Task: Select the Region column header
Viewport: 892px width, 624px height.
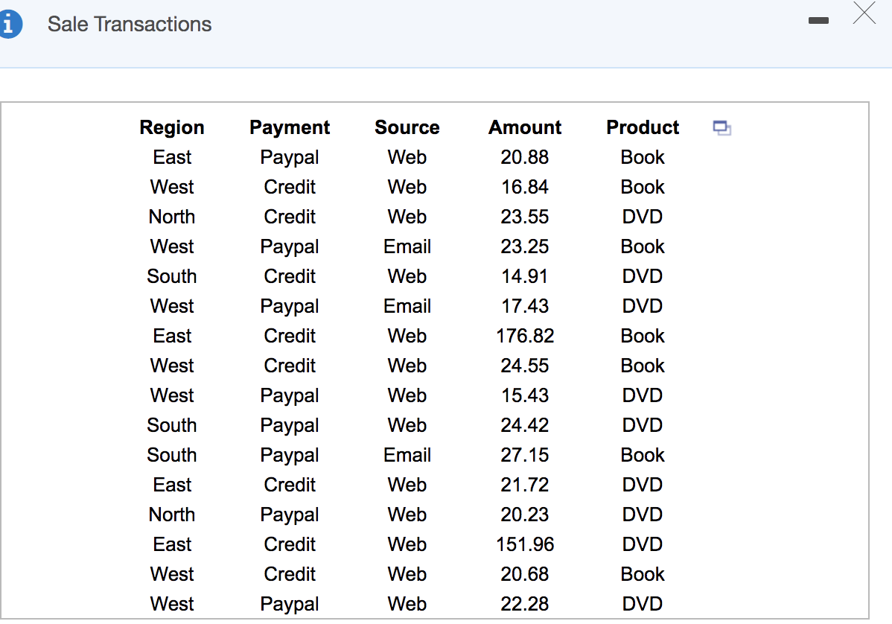Action: [x=172, y=127]
